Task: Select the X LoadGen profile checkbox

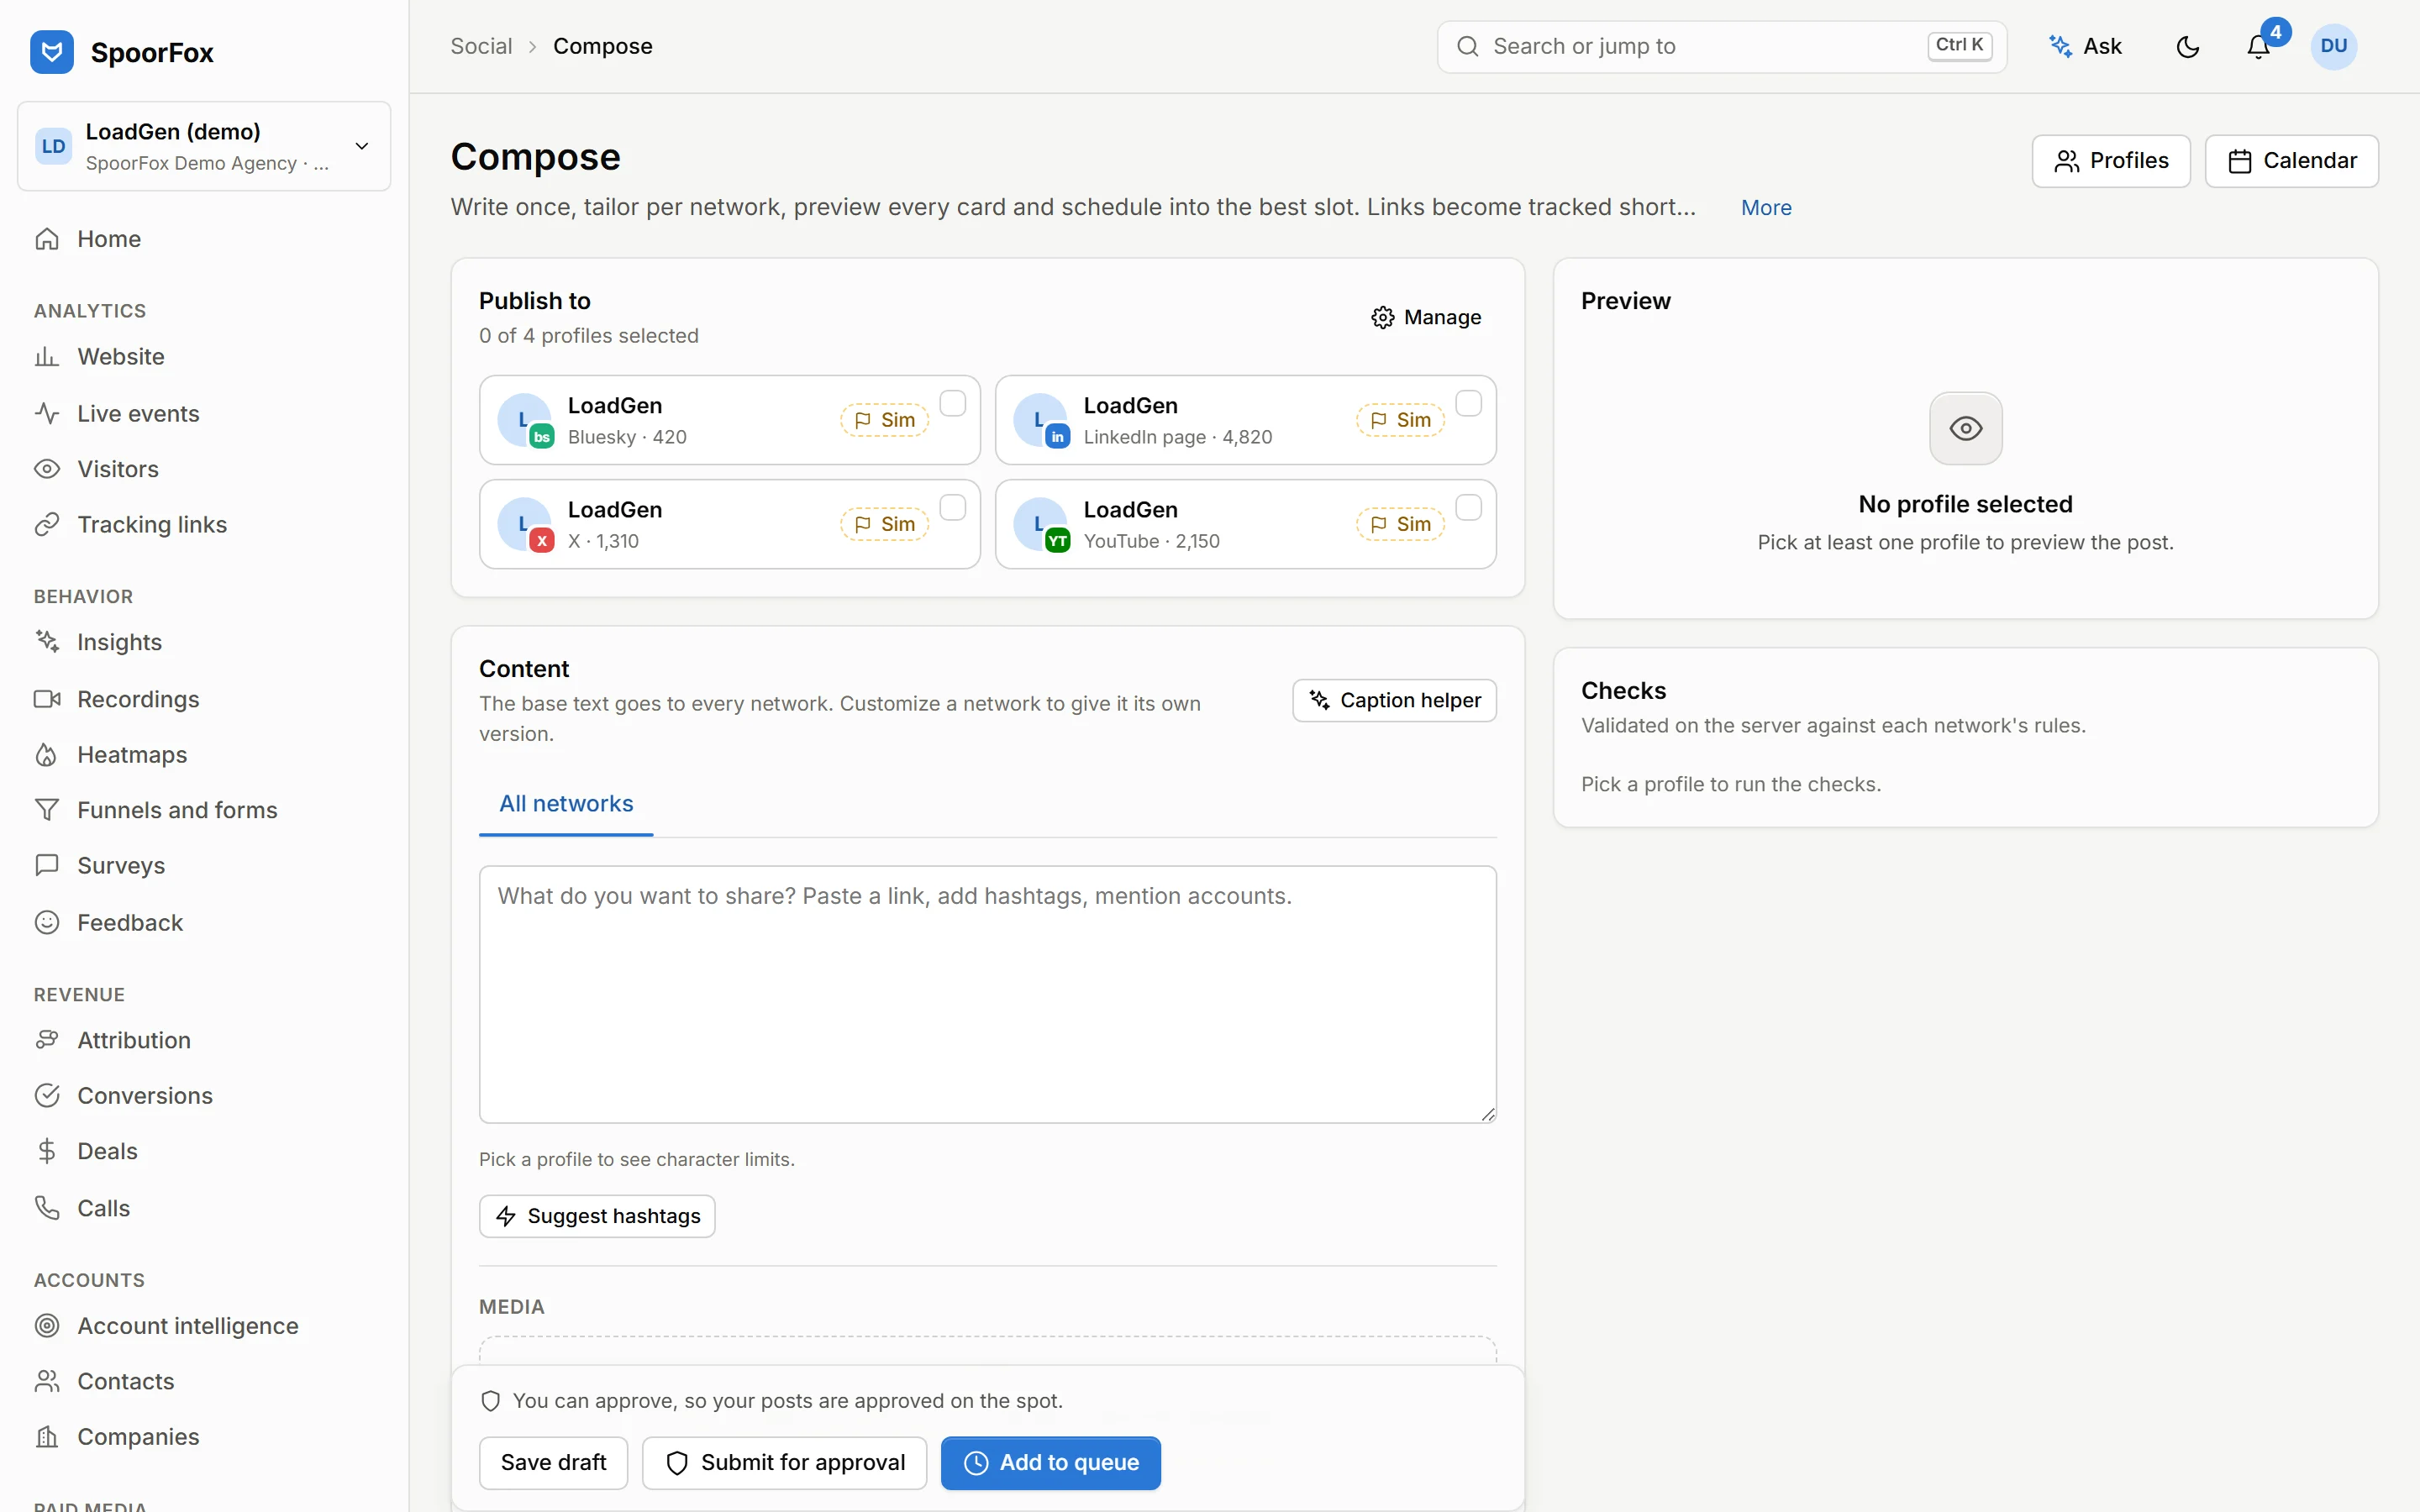Action: point(953,507)
